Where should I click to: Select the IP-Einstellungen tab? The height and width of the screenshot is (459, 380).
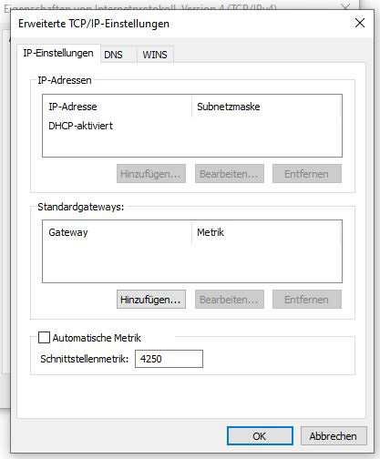58,54
